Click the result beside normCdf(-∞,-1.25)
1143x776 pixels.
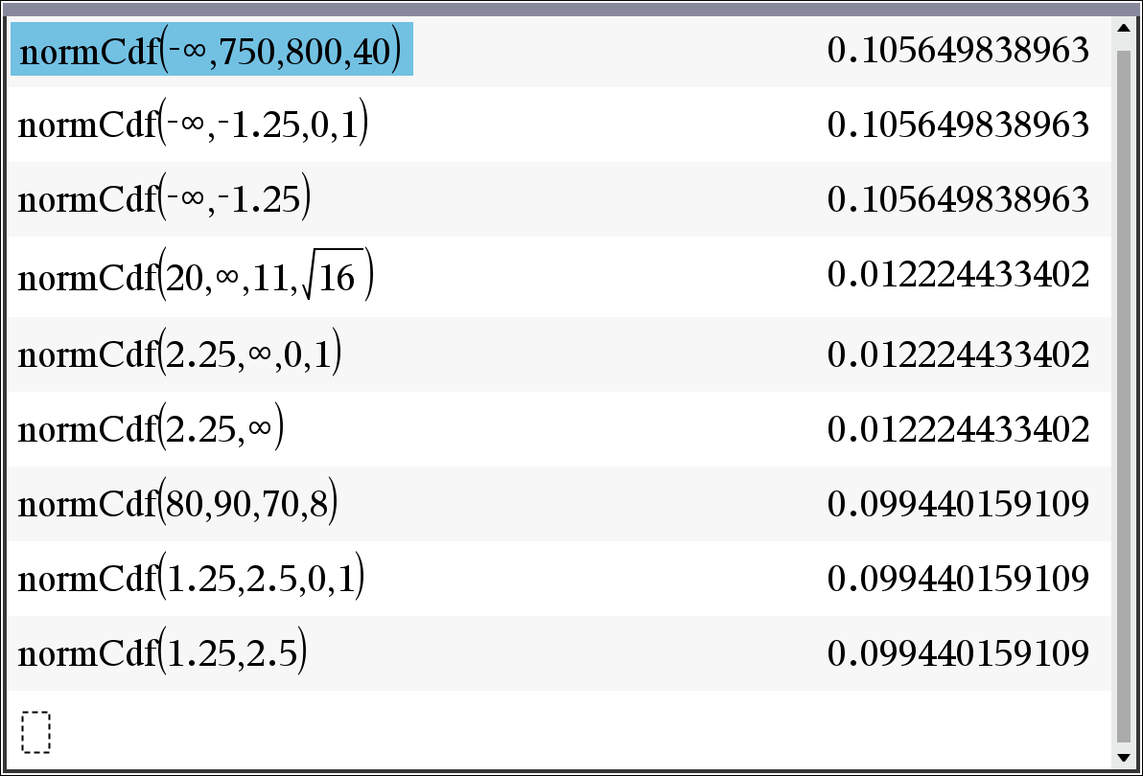[958, 200]
